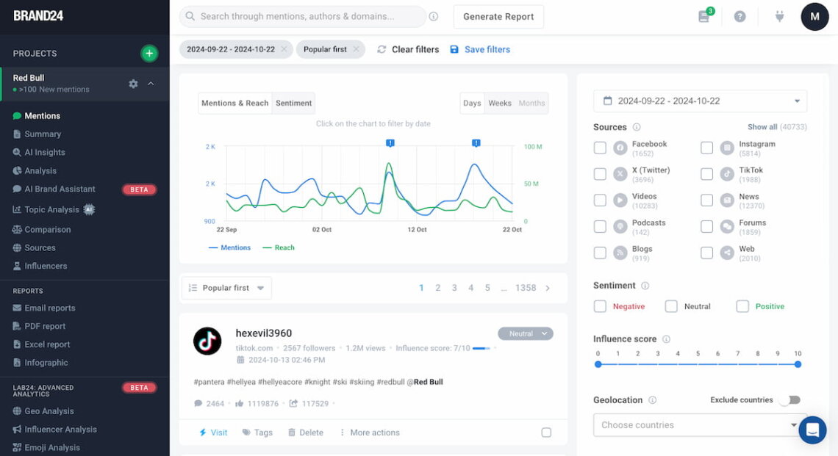Open Influencers page
838x456 pixels.
point(46,266)
